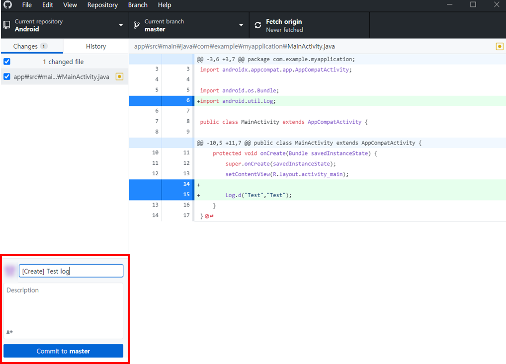Toggle selection of added line 6
This screenshot has height=364, width=506.
[x=162, y=101]
